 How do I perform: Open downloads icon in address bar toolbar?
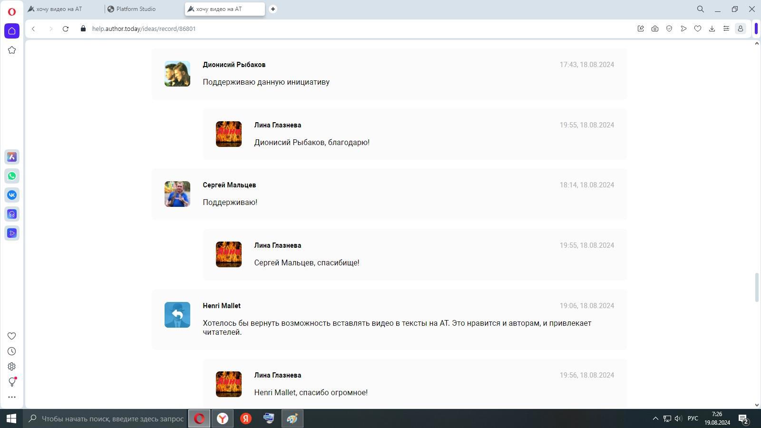[712, 29]
